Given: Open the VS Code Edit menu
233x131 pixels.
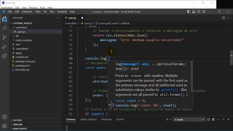Looking at the screenshot, I should tap(17, 12).
